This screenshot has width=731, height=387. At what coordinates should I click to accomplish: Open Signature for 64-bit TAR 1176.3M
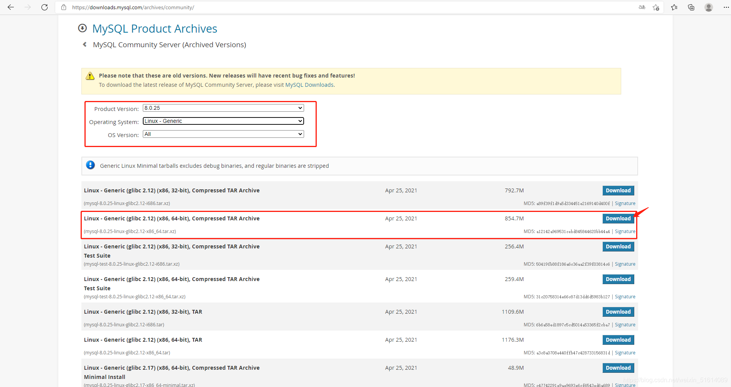pyautogui.click(x=625, y=353)
